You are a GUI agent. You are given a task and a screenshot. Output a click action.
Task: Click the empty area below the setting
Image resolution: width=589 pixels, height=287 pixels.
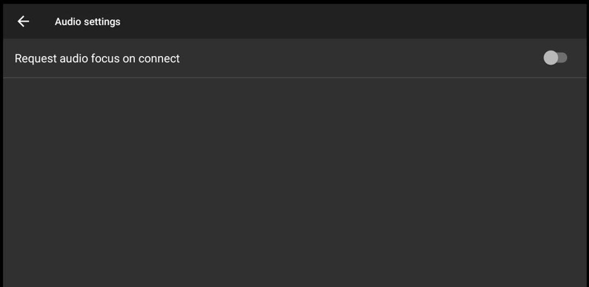point(294,182)
